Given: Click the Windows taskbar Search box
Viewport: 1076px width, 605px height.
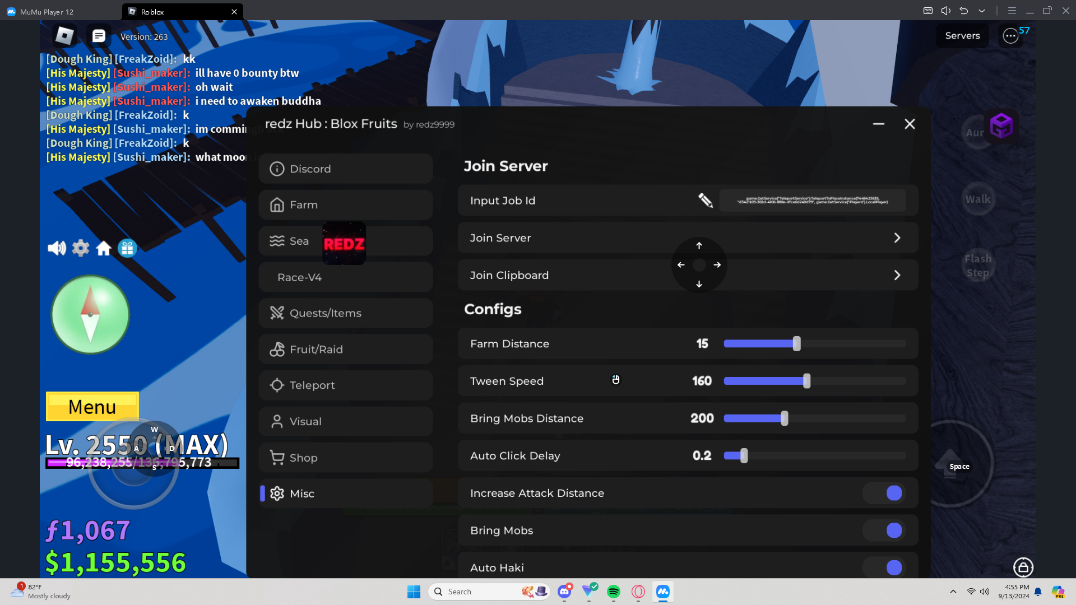Looking at the screenshot, I should point(489,592).
